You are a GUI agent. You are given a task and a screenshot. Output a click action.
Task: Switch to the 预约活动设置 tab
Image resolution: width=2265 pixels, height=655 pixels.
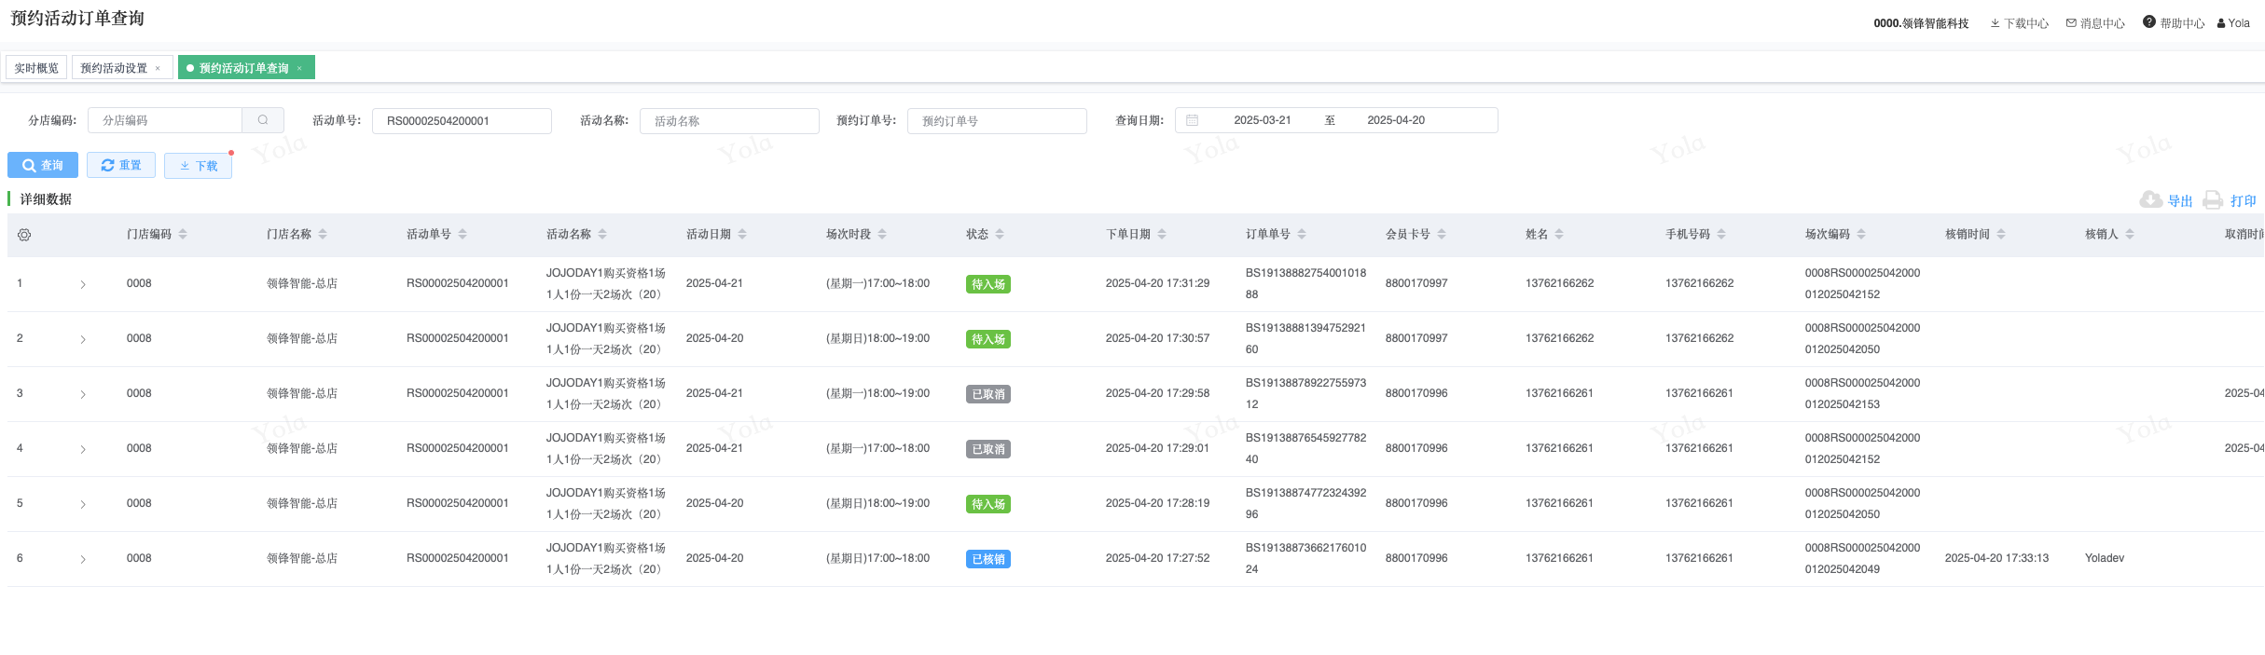click(114, 68)
